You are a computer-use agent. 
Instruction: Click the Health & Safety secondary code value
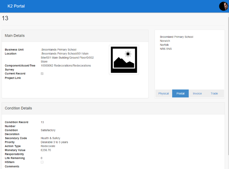click(50, 138)
